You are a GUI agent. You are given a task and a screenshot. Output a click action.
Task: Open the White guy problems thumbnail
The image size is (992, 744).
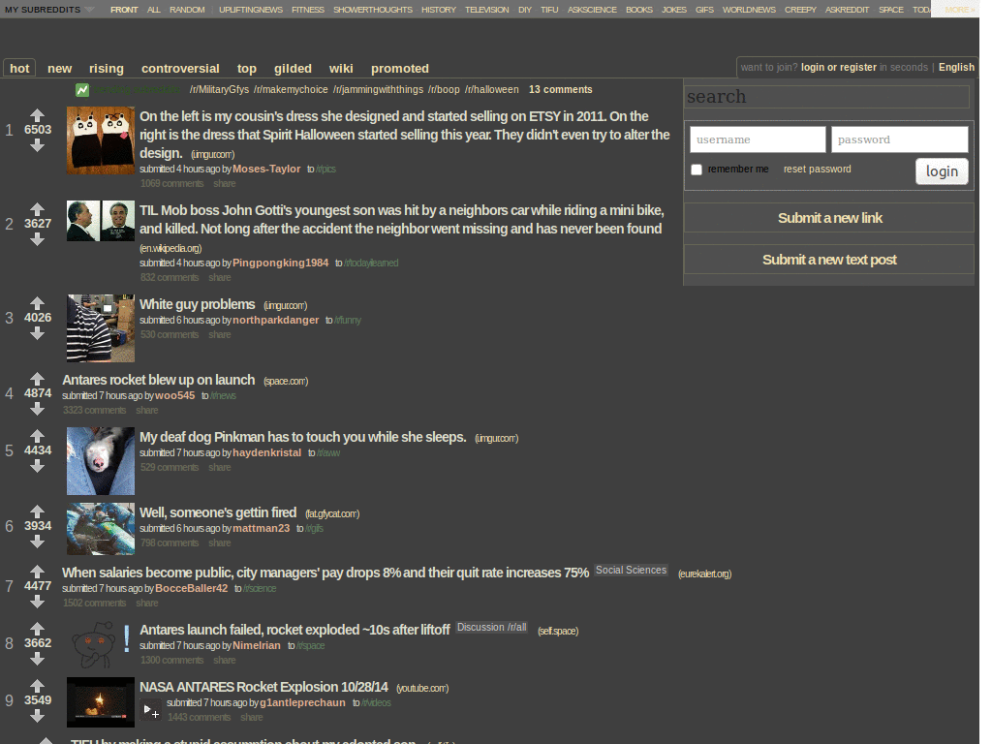tap(101, 327)
